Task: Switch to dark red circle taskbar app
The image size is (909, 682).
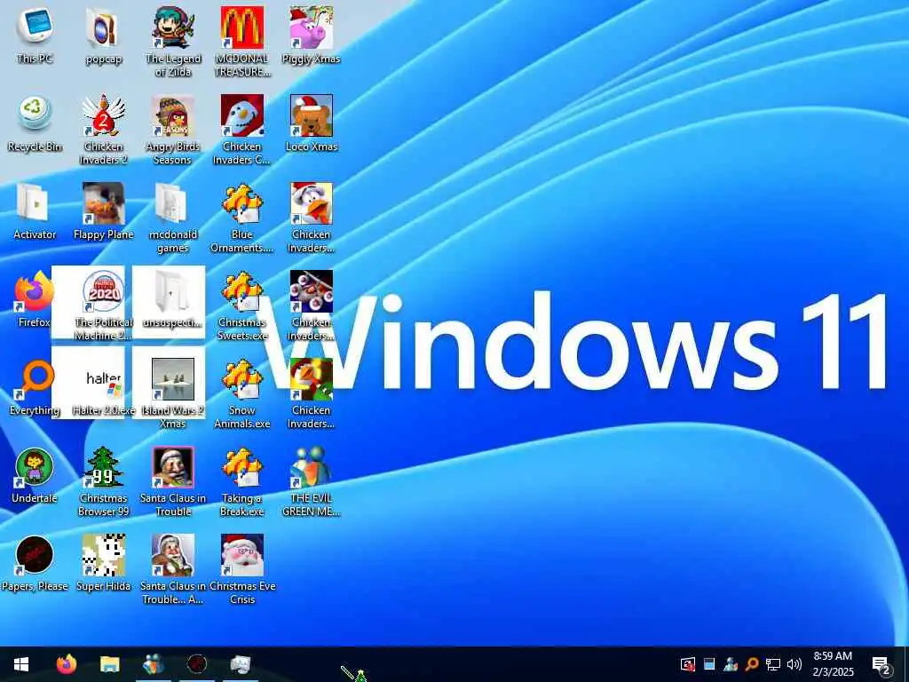Action: click(x=197, y=664)
